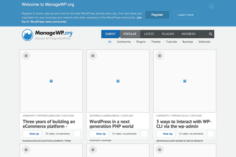Open the PLUGINS tab
Viewport: 236px width, 157px height.
(168, 34)
